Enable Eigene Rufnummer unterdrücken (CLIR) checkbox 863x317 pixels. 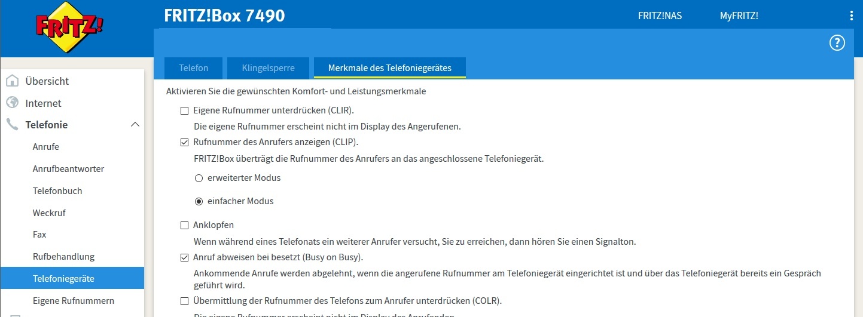click(184, 110)
